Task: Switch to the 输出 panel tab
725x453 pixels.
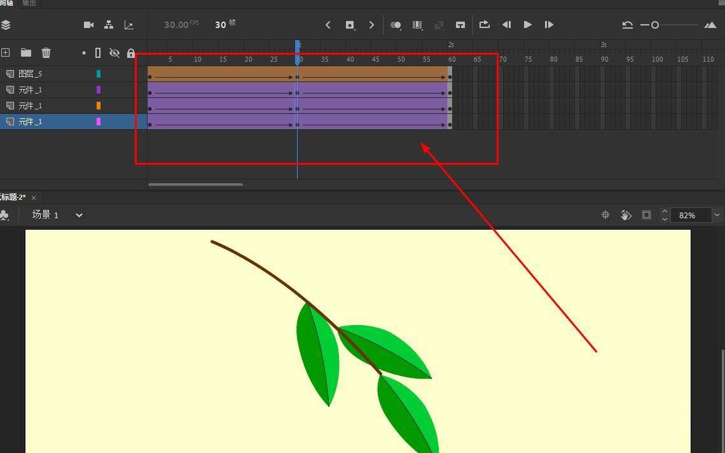Action: click(x=29, y=3)
